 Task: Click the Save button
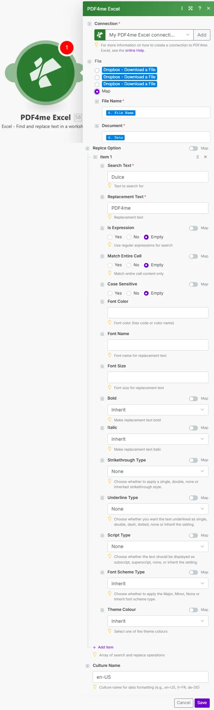pos(202,703)
